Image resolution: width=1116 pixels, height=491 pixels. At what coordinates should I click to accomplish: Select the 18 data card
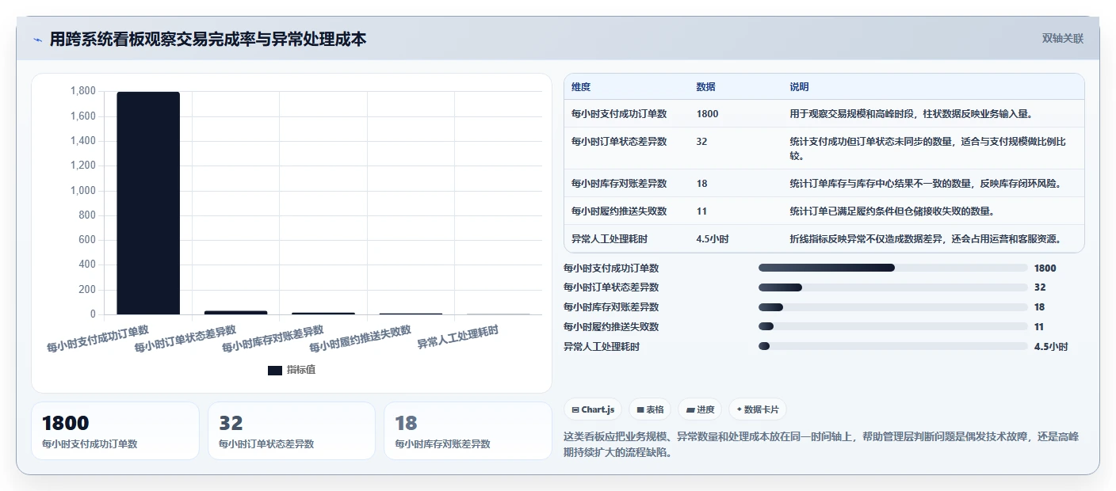click(x=468, y=431)
